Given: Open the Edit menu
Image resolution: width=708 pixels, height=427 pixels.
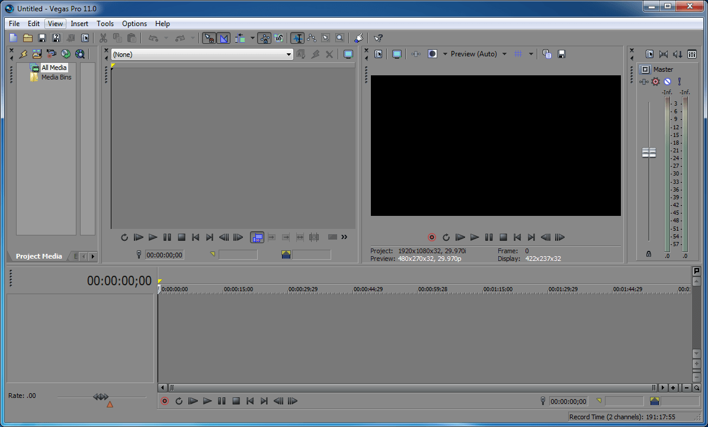Looking at the screenshot, I should click(x=34, y=24).
